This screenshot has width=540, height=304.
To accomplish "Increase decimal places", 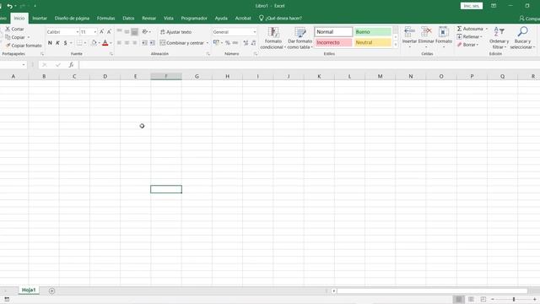I will point(246,43).
